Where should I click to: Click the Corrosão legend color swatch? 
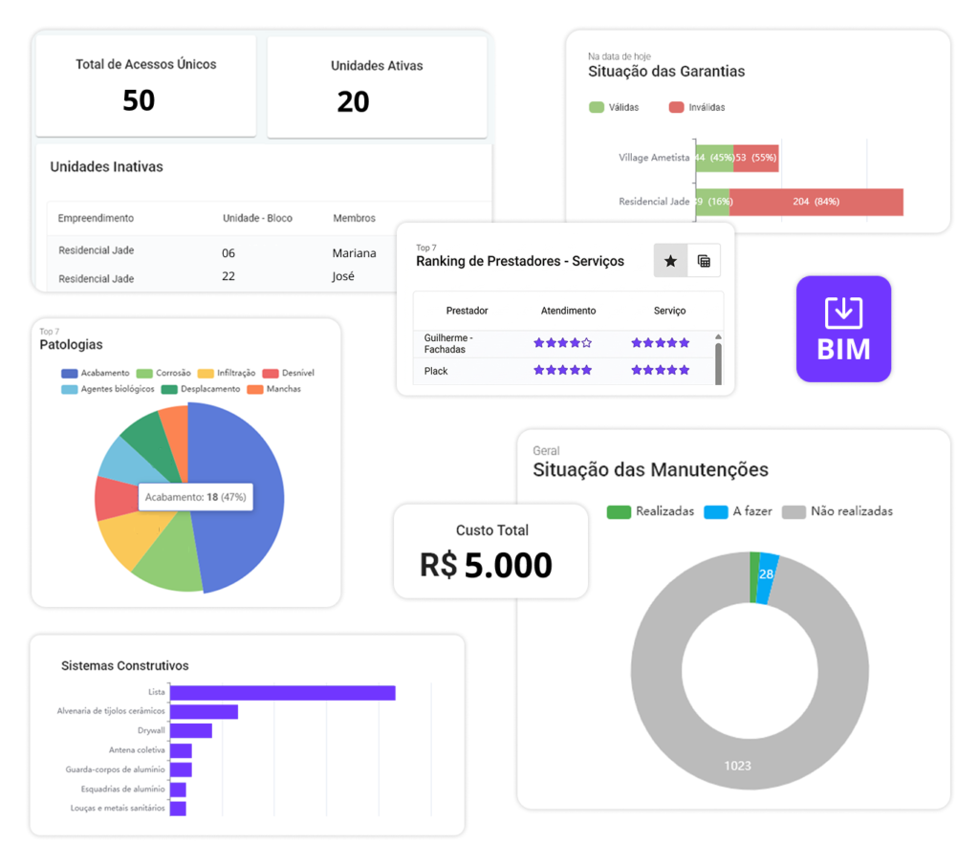[144, 373]
